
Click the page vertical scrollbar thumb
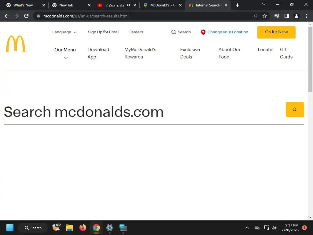coord(311,59)
